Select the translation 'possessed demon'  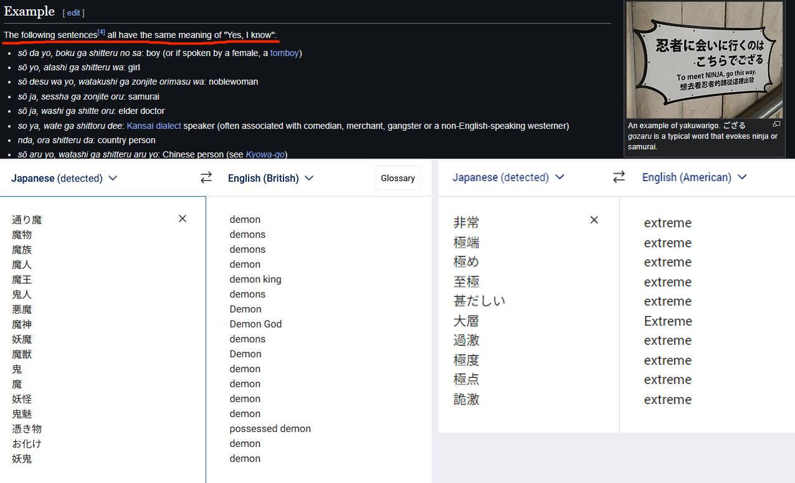[270, 429]
